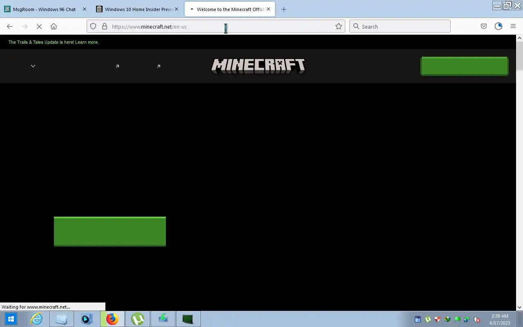This screenshot has height=327, width=523.
Task: Open the Save to Pocket icon
Action: pyautogui.click(x=484, y=27)
